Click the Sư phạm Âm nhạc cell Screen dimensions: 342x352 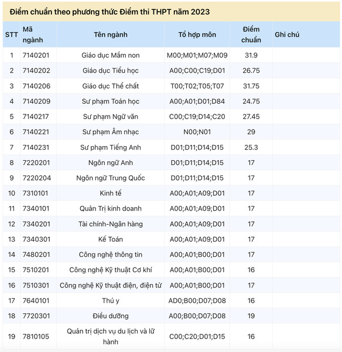pos(111,132)
